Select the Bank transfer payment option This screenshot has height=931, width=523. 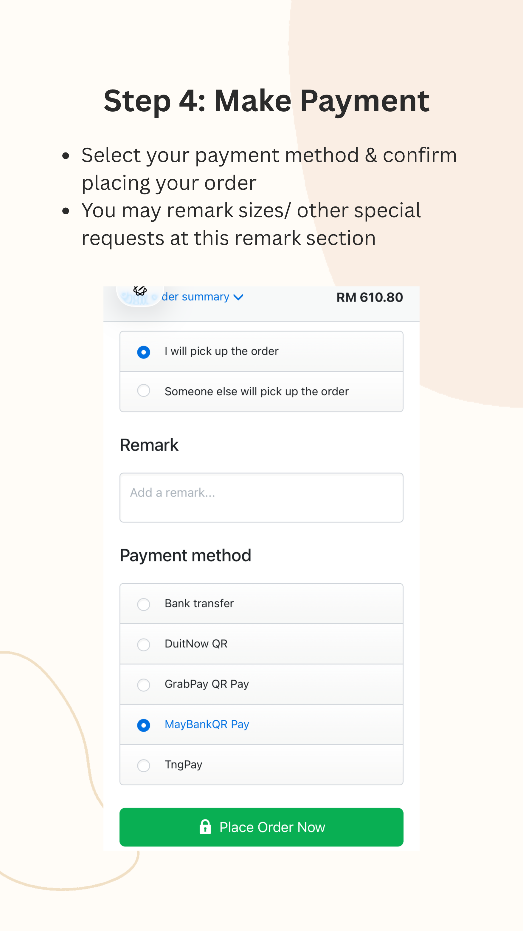144,604
